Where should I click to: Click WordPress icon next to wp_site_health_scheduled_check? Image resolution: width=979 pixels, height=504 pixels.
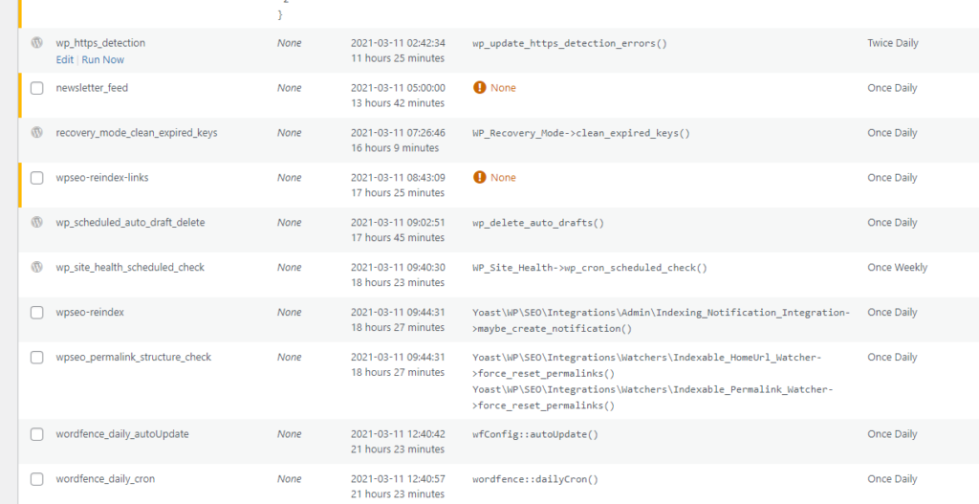click(37, 267)
